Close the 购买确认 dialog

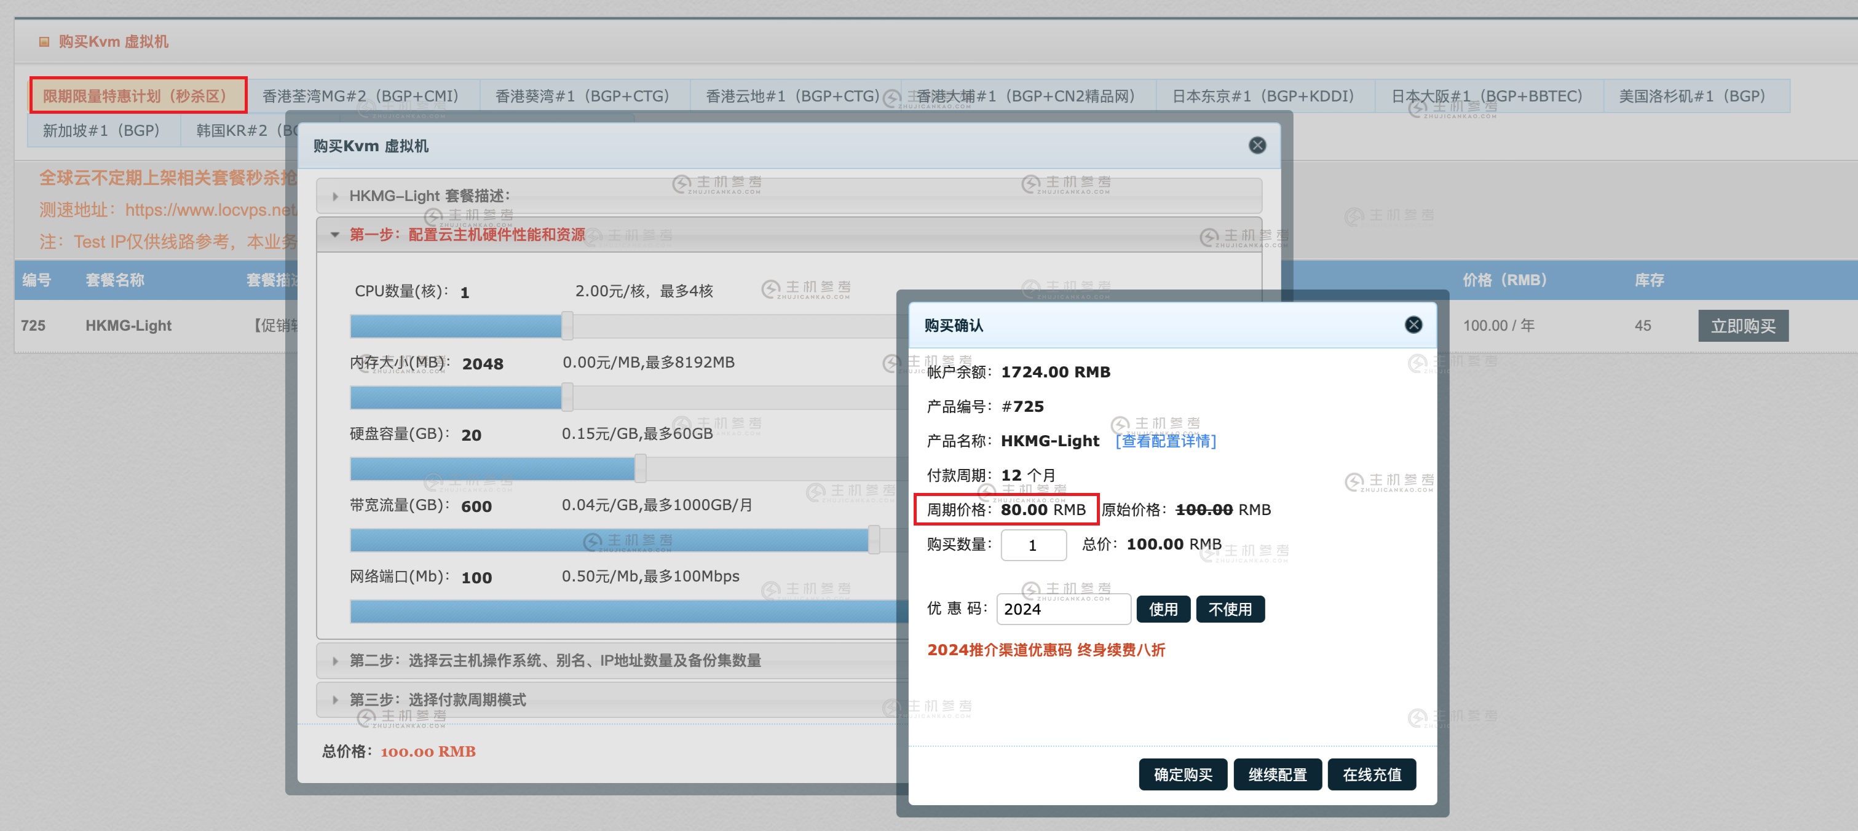(x=1413, y=325)
